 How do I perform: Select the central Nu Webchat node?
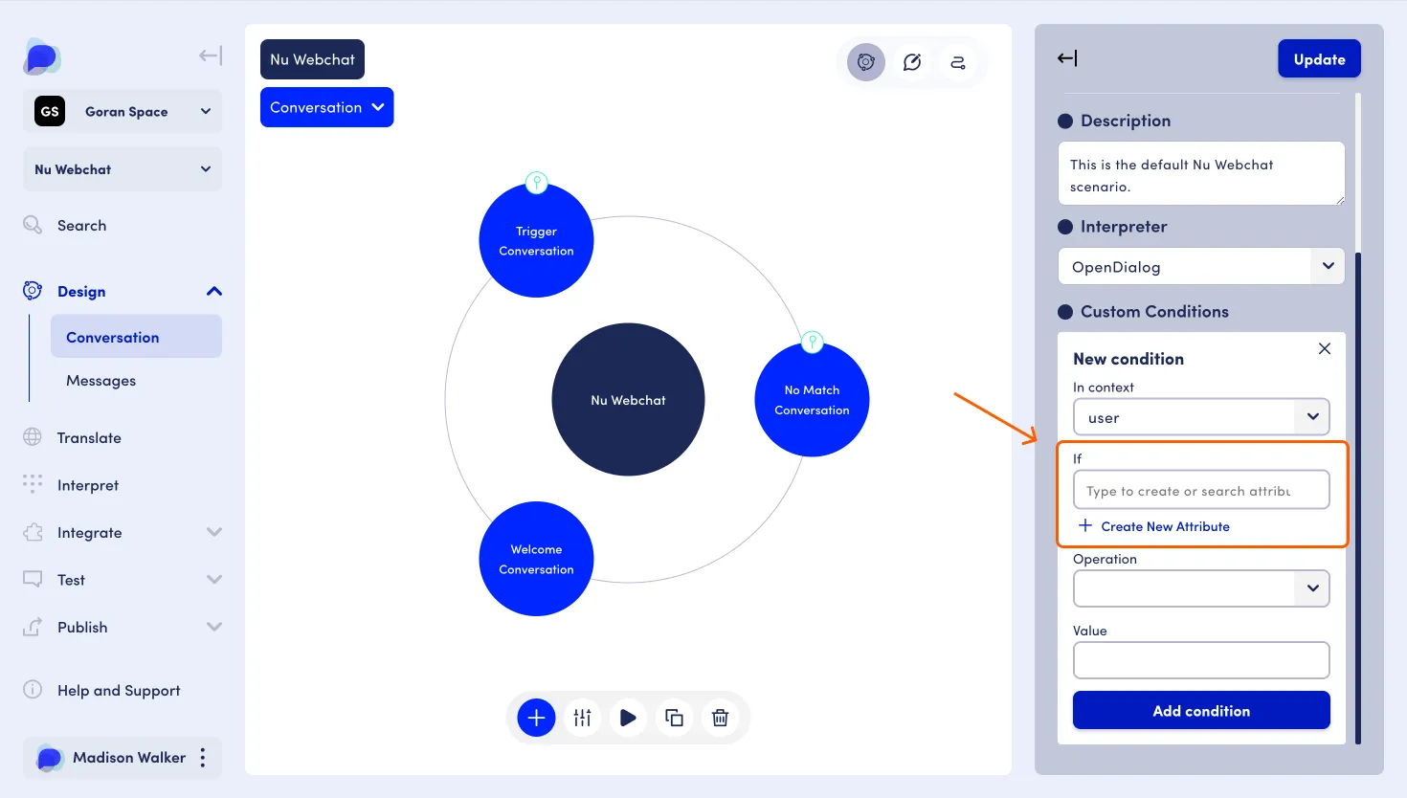click(x=628, y=400)
